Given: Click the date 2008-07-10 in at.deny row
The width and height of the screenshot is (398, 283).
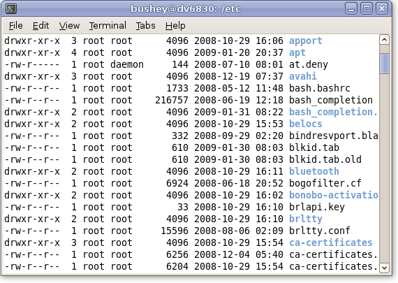Looking at the screenshot, I should [222, 64].
